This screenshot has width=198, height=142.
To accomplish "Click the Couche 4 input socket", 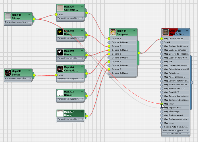I will [x=109, y=62].
